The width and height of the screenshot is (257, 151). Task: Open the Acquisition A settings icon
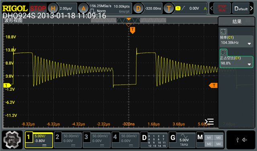84,8
